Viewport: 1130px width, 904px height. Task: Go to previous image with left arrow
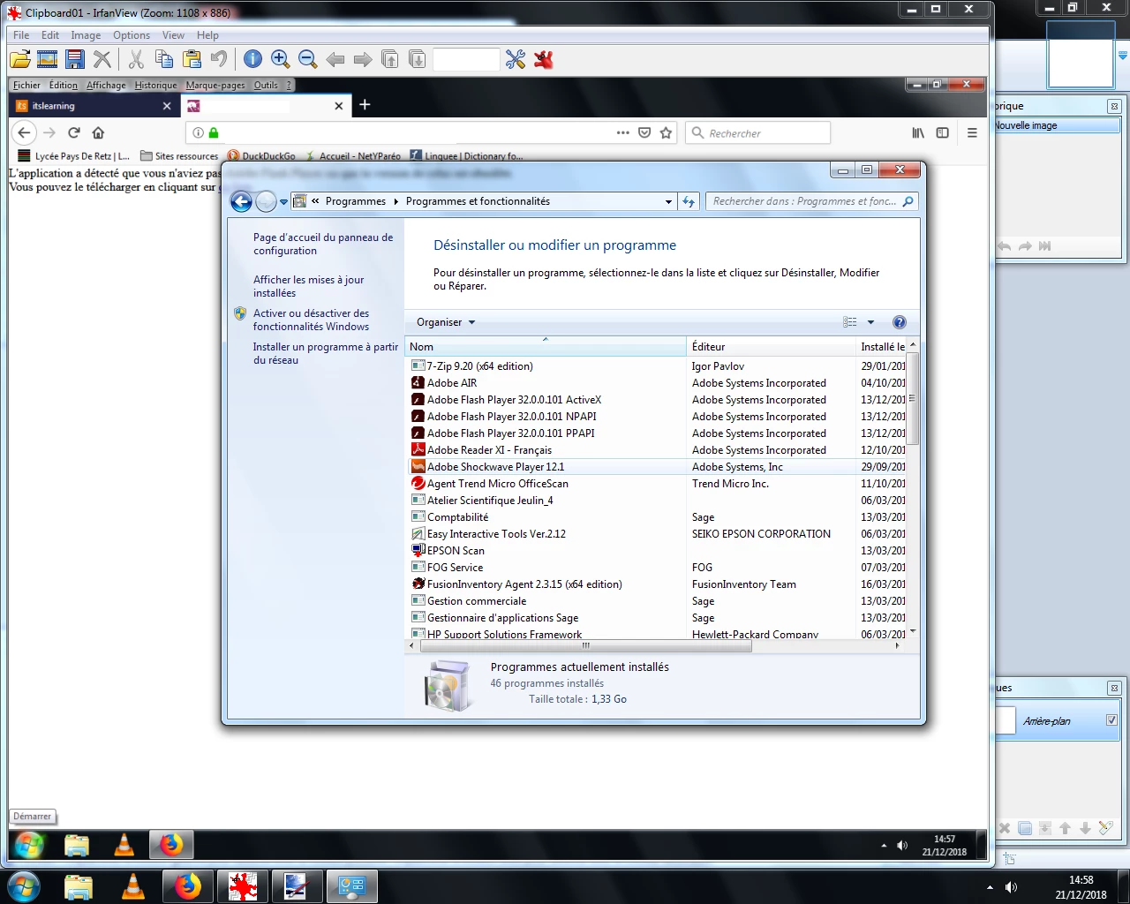click(335, 59)
